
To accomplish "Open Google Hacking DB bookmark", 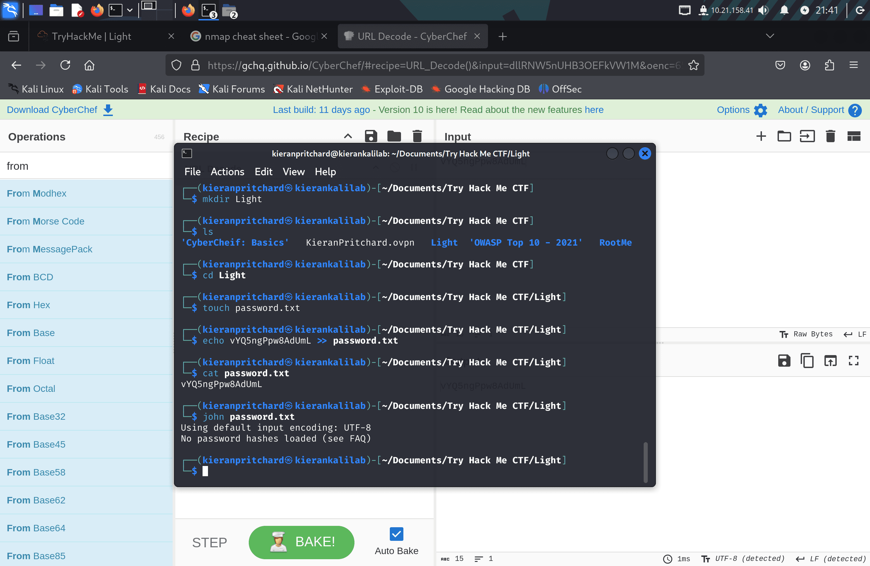I will click(x=480, y=89).
